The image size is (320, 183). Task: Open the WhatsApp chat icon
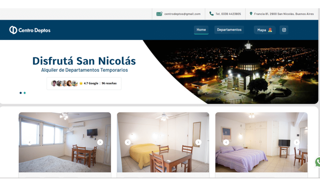pos(318,162)
